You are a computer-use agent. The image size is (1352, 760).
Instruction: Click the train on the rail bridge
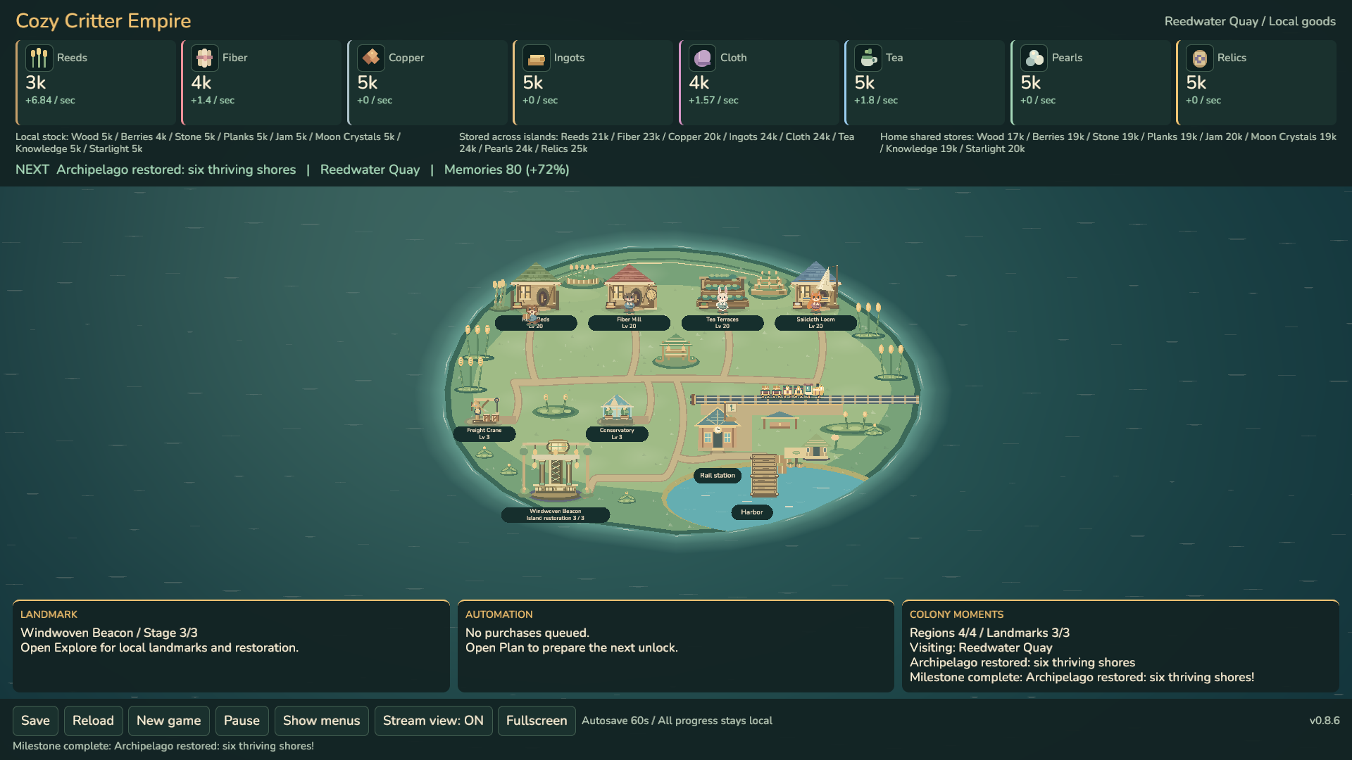coord(792,391)
